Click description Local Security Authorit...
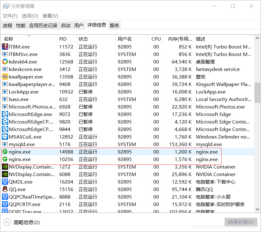261x232 pixels. 224,99
